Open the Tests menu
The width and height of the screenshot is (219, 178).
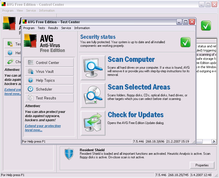(41, 28)
